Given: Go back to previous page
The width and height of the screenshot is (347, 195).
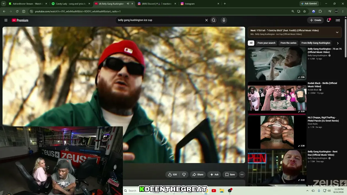Looking at the screenshot, I should [4, 11].
